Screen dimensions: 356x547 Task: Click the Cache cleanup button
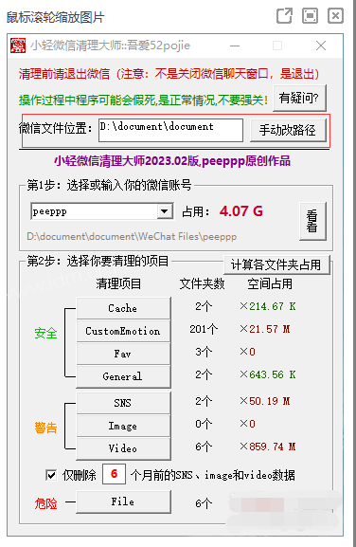123,308
